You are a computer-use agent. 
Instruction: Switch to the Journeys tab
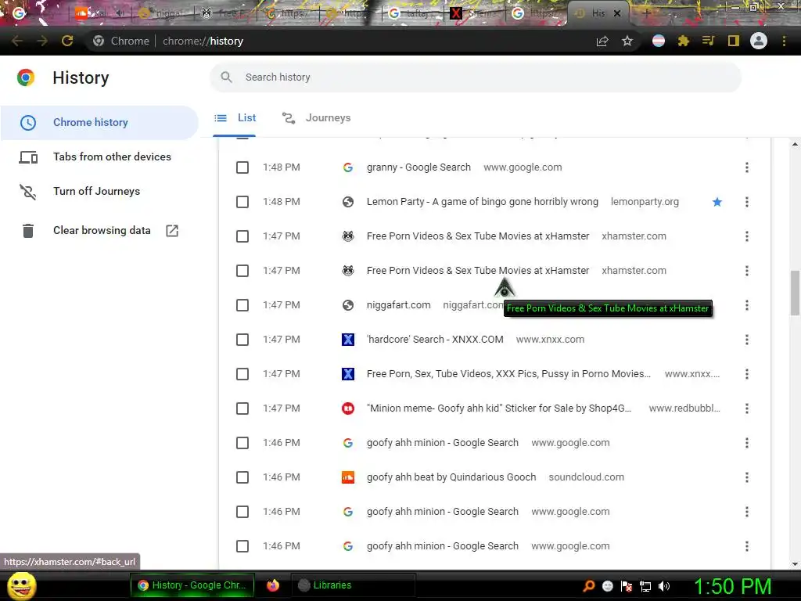[x=316, y=118]
